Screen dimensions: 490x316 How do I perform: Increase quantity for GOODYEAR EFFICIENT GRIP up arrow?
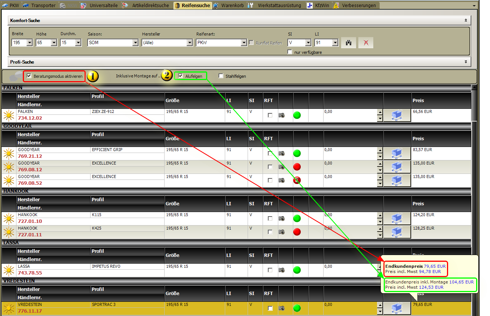[x=380, y=151]
